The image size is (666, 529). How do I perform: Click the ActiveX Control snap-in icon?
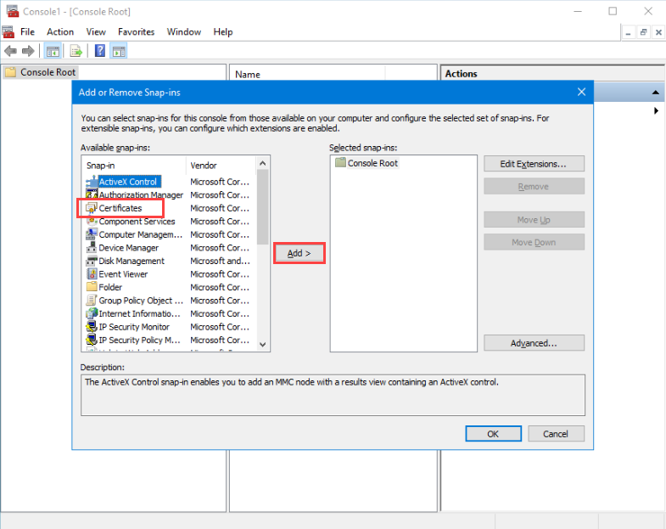click(92, 182)
